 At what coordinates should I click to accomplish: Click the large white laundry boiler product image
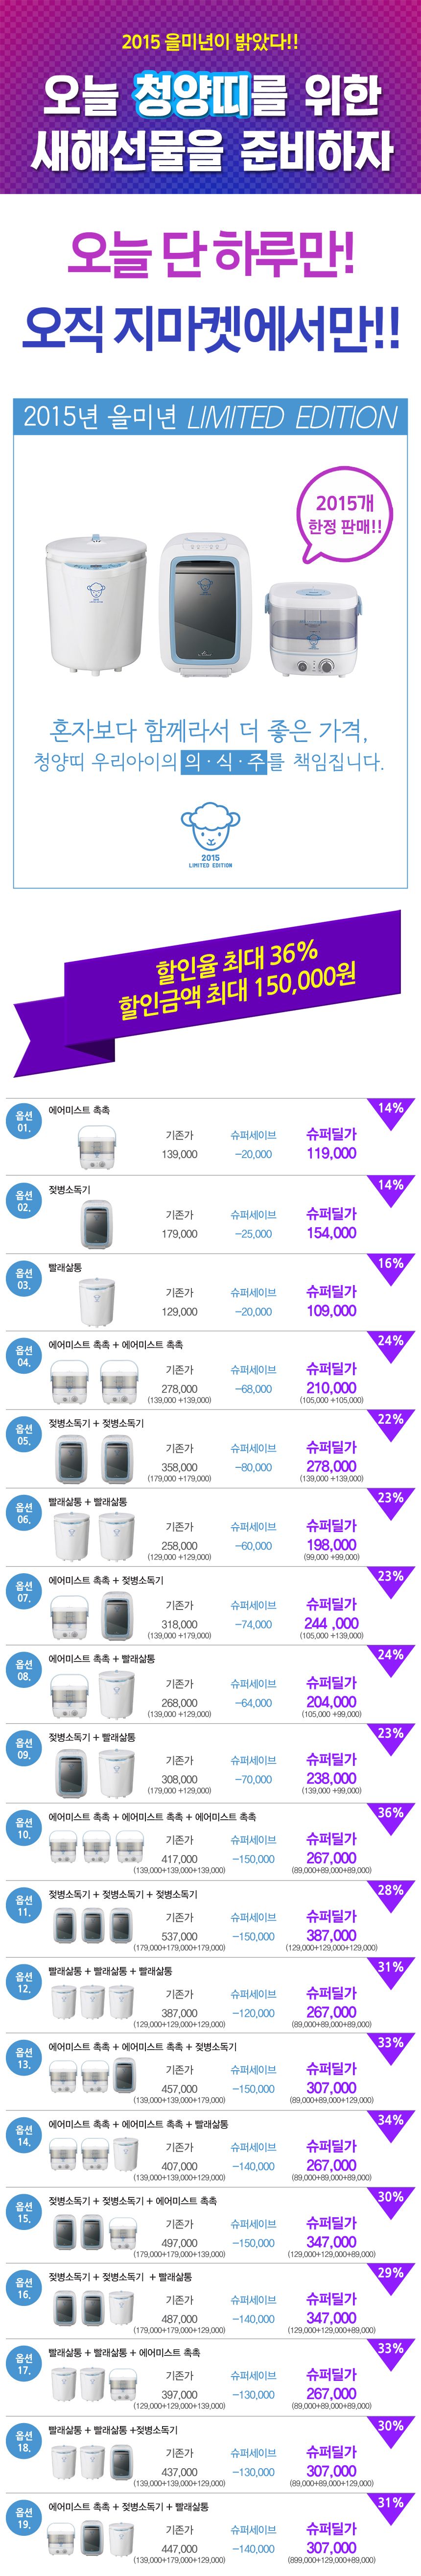coord(96,602)
